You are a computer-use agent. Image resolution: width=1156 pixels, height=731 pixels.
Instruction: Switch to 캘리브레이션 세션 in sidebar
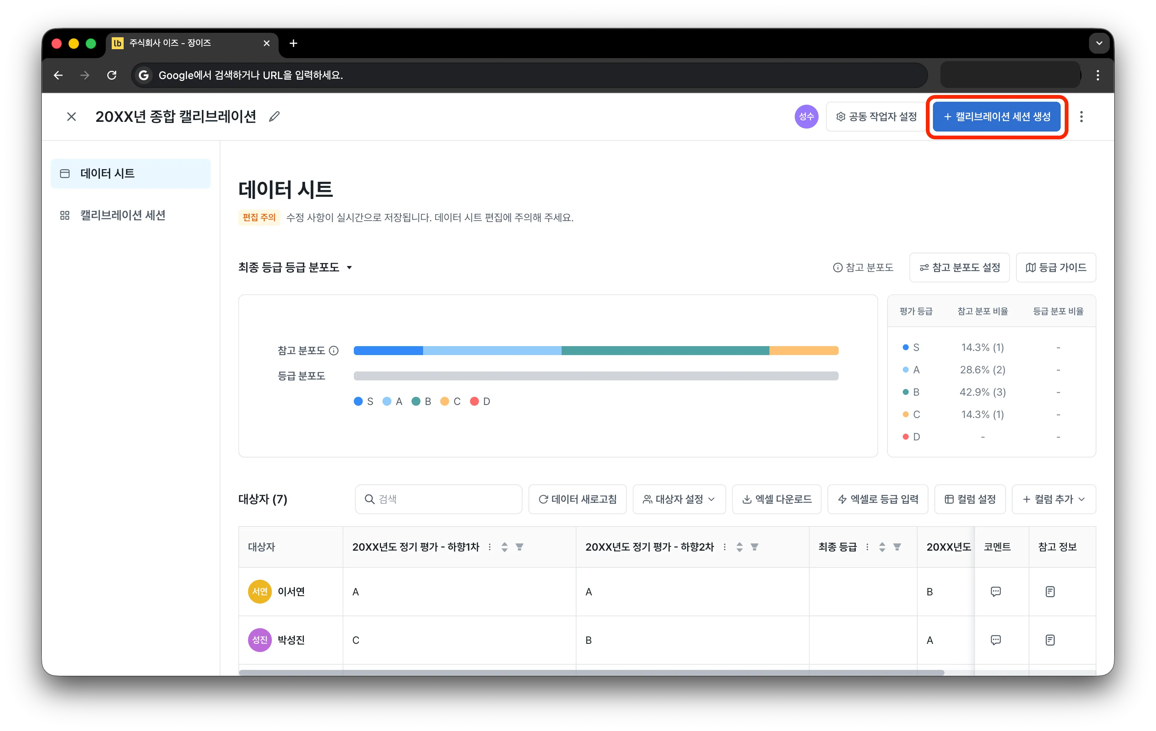[131, 215]
